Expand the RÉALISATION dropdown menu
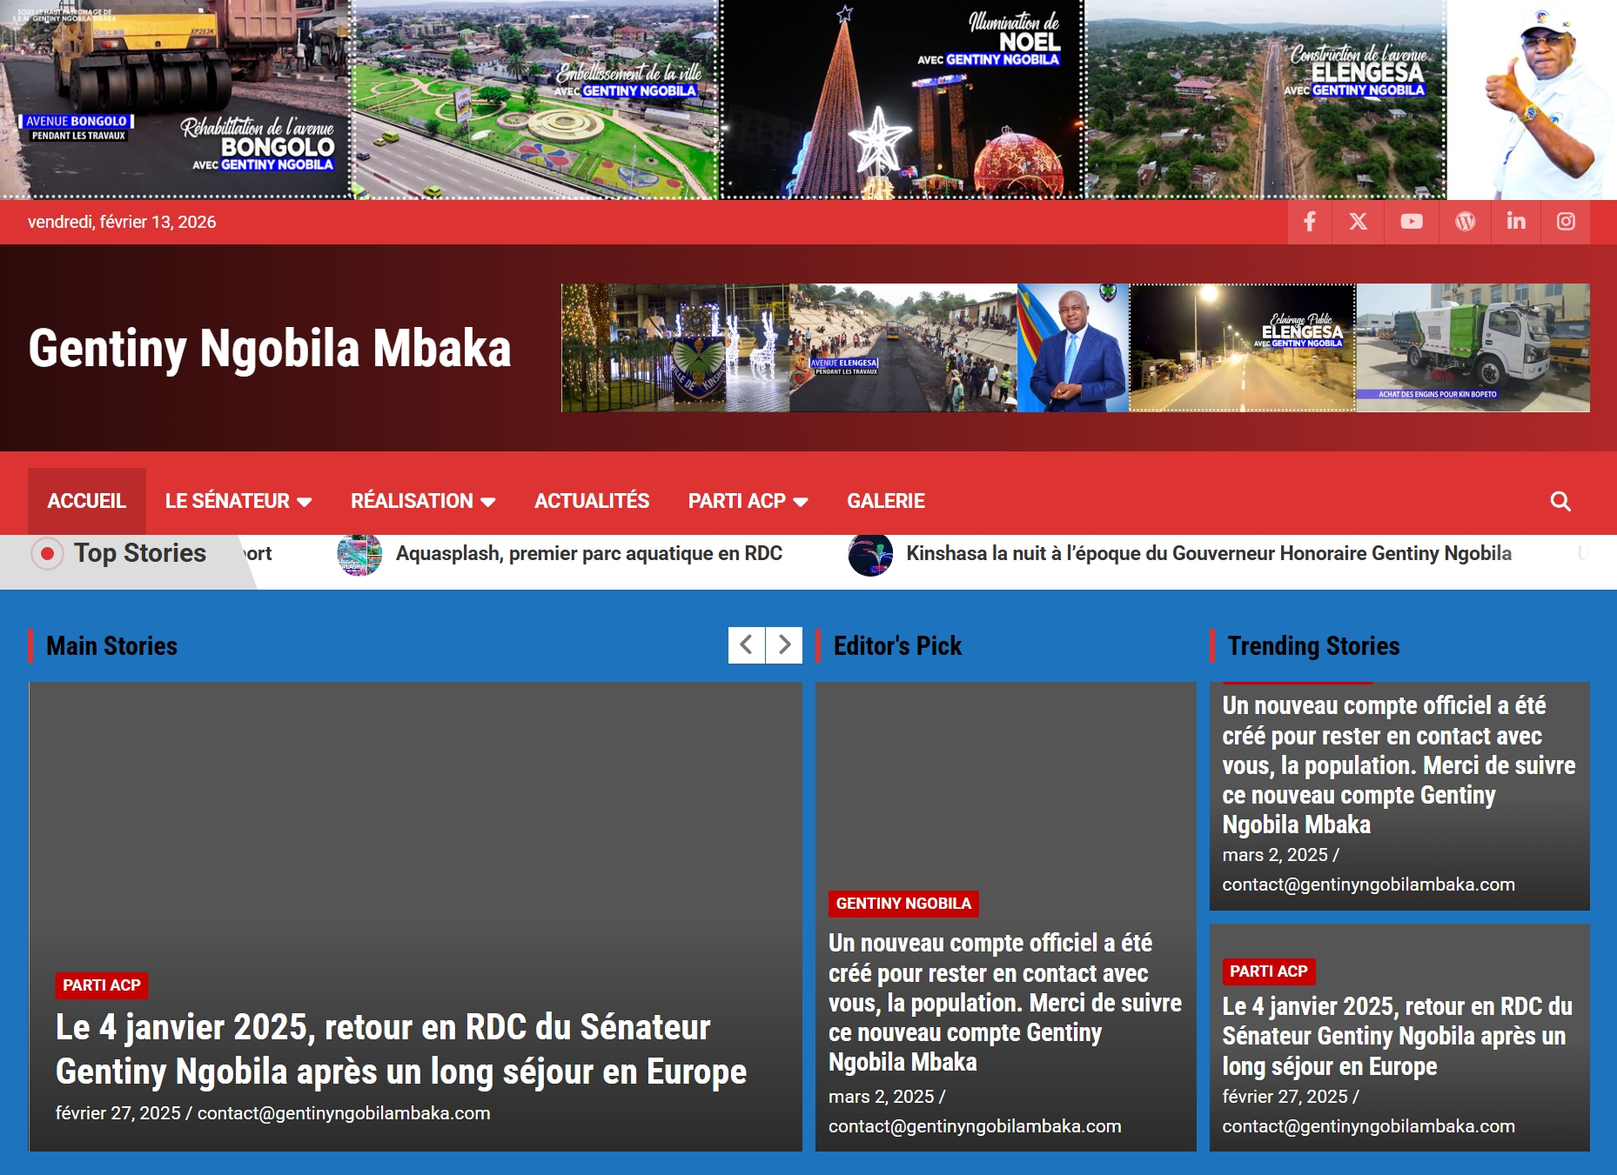1617x1175 pixels. (422, 502)
